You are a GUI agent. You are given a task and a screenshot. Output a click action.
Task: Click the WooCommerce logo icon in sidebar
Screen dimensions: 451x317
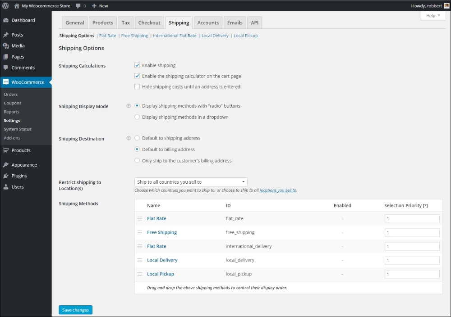6,82
